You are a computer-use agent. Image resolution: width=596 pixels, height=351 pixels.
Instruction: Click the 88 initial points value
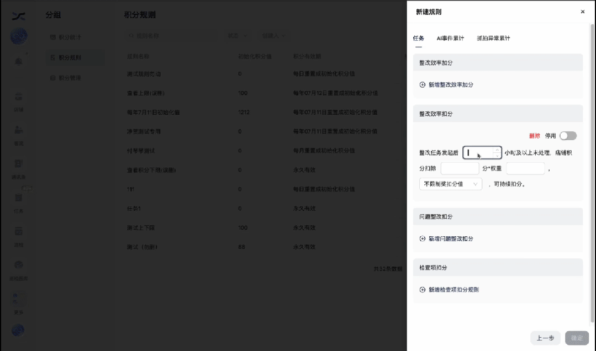(241, 247)
